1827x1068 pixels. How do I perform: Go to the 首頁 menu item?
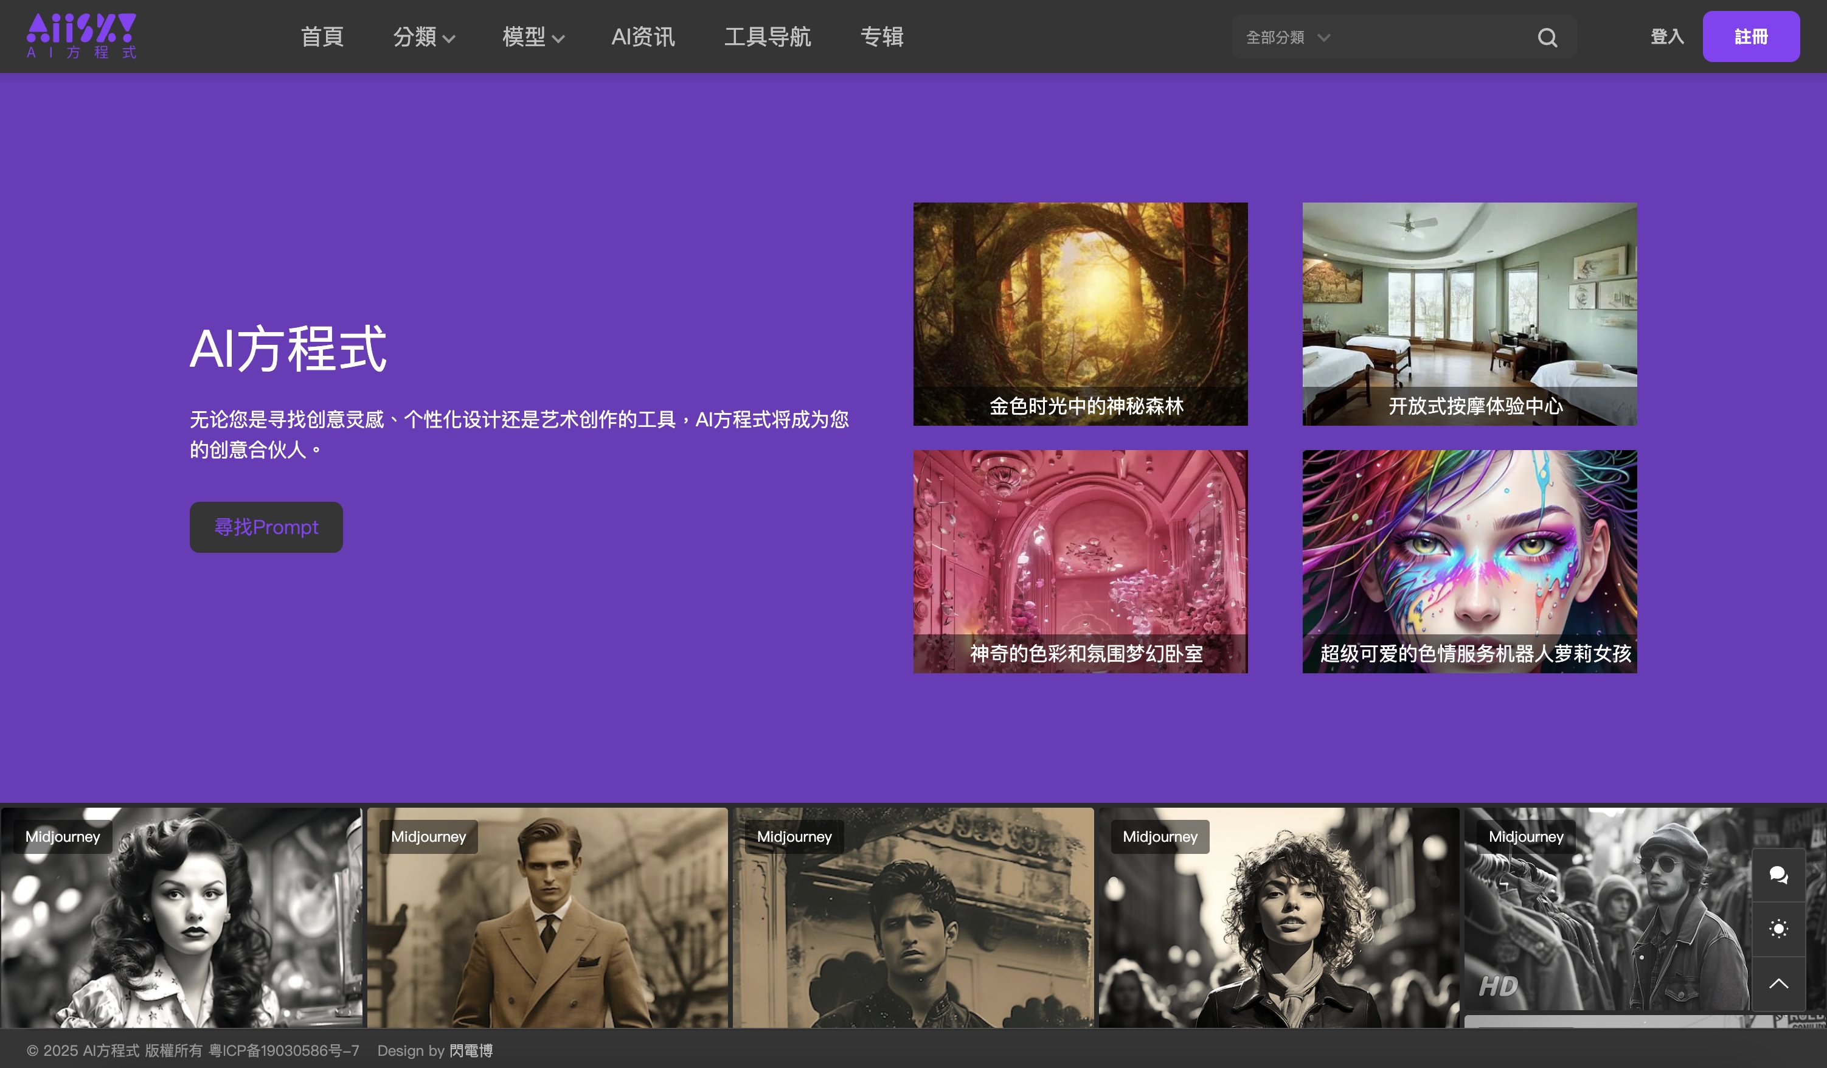point(322,37)
